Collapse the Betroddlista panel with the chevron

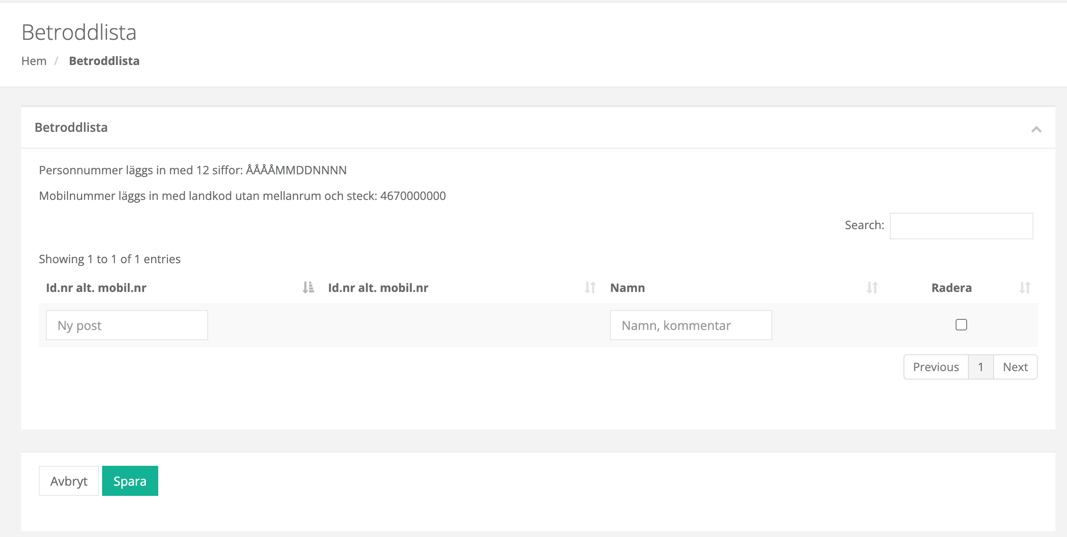(x=1036, y=129)
